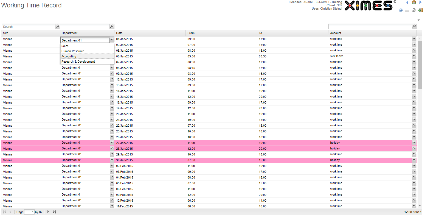The height and width of the screenshot is (217, 425).
Task: Sort by the Date column header
Action: tap(150, 33)
